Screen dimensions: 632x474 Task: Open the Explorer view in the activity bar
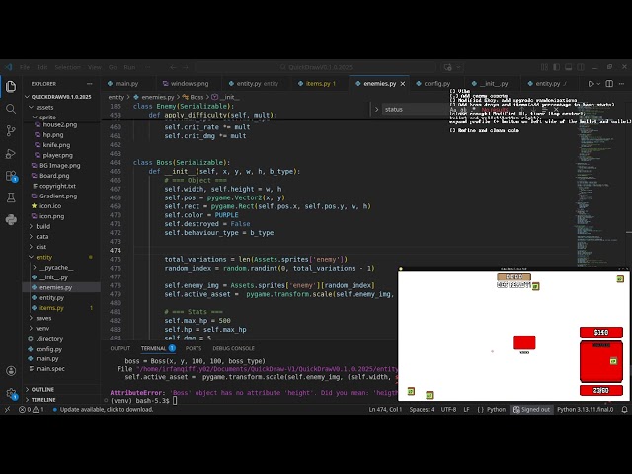[11, 86]
